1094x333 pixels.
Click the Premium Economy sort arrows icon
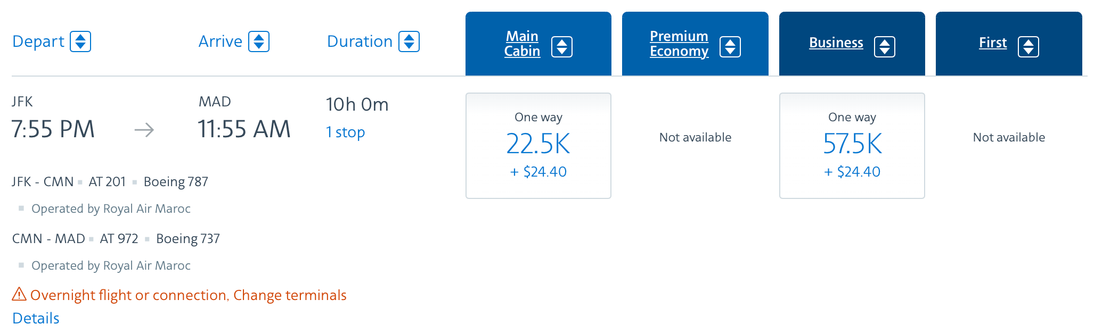coord(730,47)
